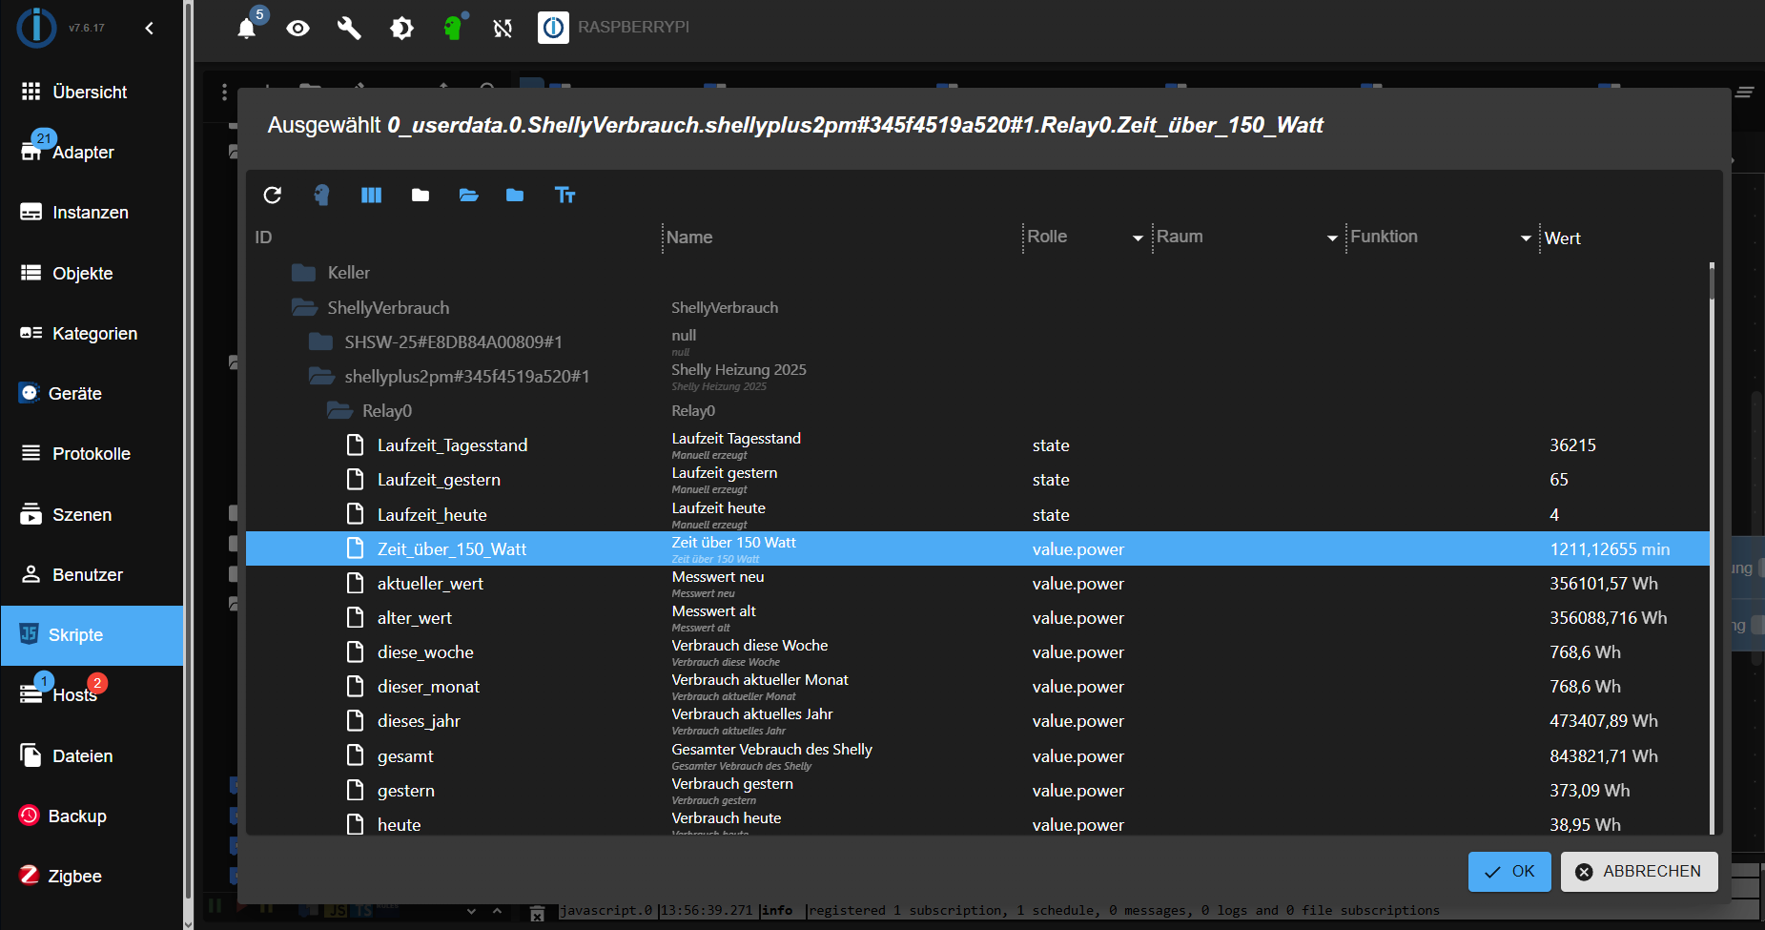Open Szenen in the sidebar
This screenshot has width=1765, height=930.
pyautogui.click(x=92, y=514)
